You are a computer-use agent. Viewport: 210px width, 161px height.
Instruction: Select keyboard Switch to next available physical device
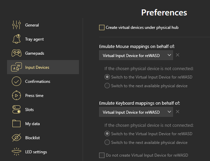pyautogui.click(x=107, y=142)
